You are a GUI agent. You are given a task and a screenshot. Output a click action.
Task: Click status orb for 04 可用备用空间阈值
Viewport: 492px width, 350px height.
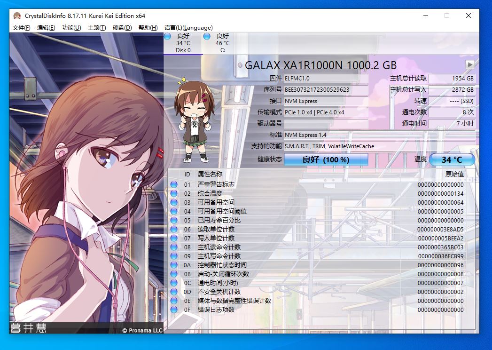174,211
